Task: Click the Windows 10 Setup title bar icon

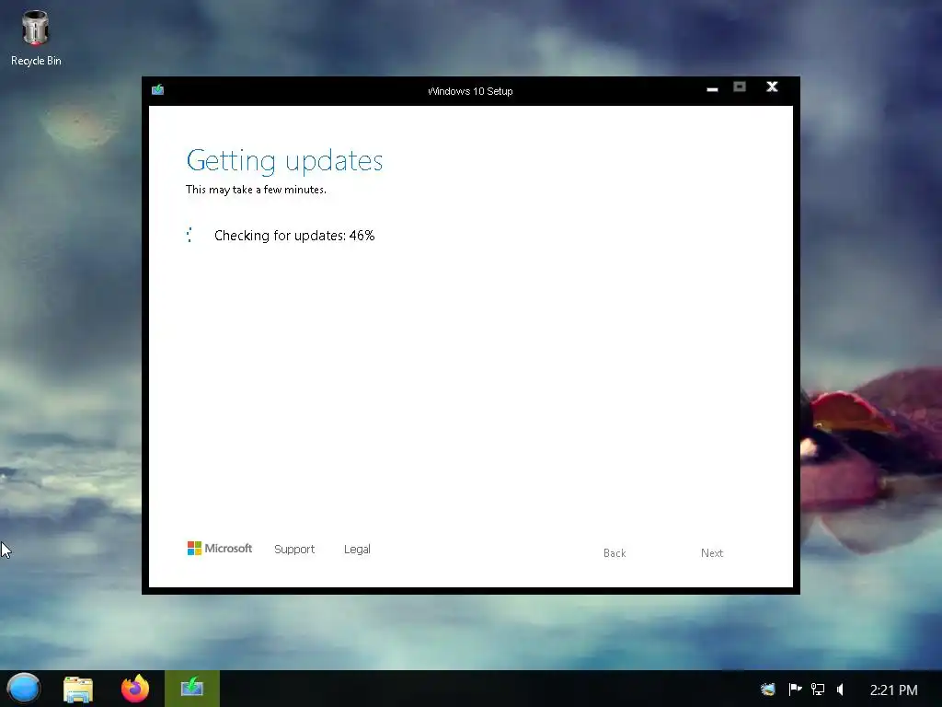Action: 158,90
